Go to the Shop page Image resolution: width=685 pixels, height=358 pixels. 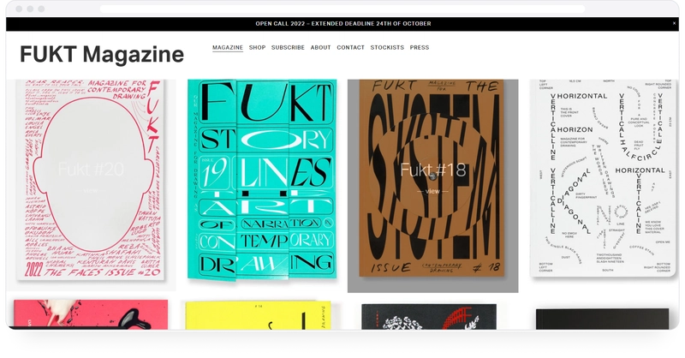258,48
